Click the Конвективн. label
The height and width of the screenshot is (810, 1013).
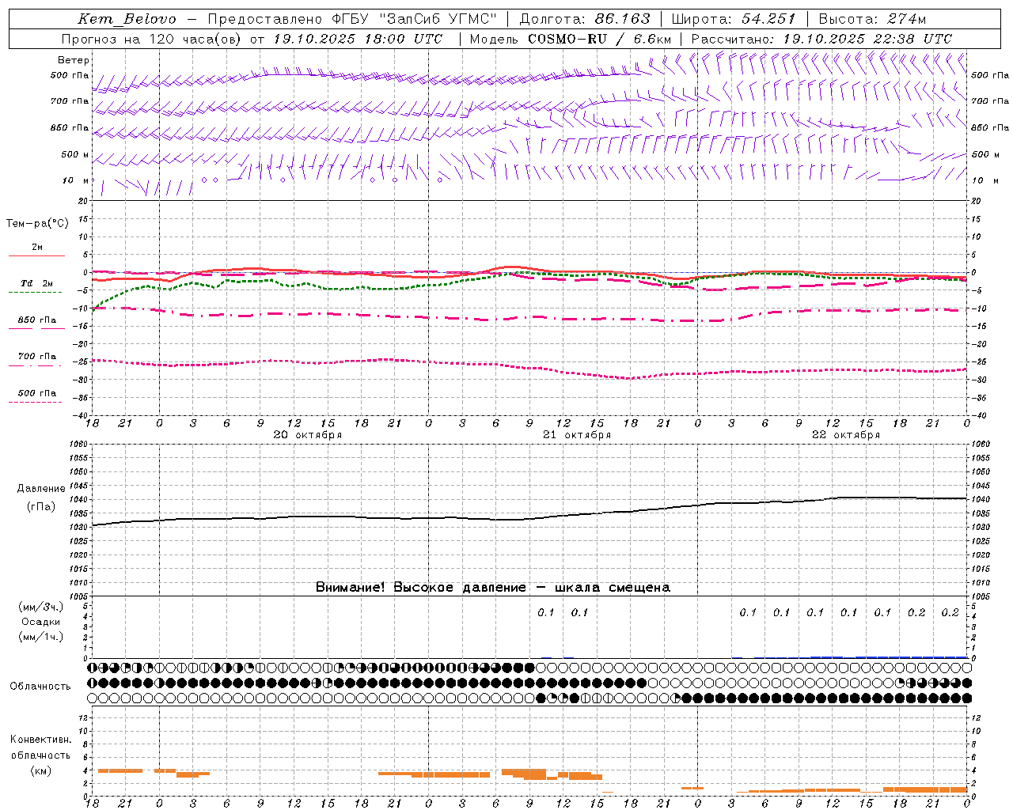41,740
